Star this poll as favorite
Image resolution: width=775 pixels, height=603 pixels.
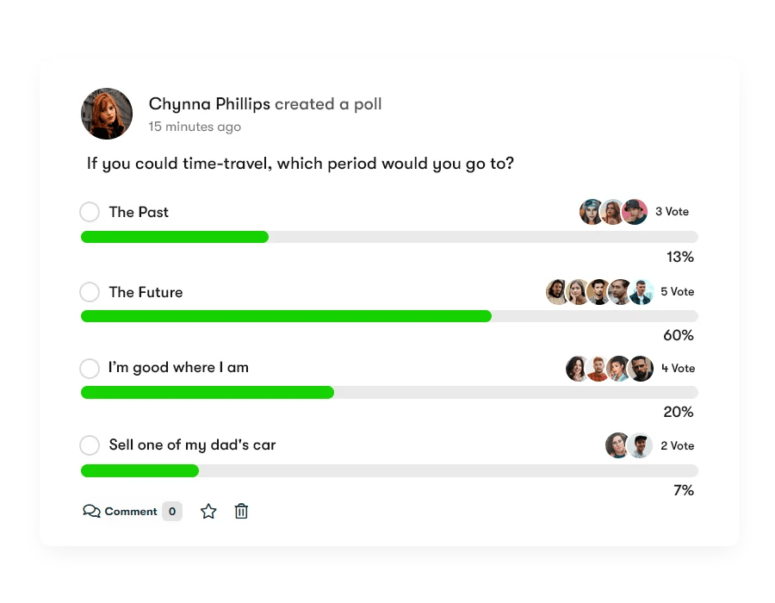click(208, 512)
